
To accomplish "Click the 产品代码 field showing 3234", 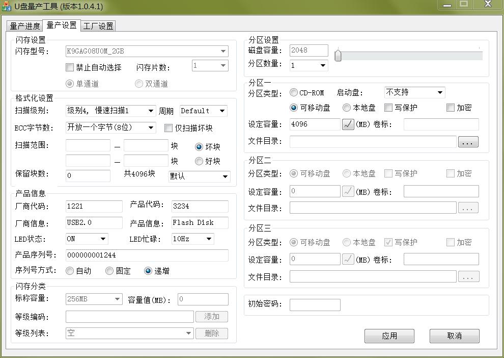I will click(200, 207).
